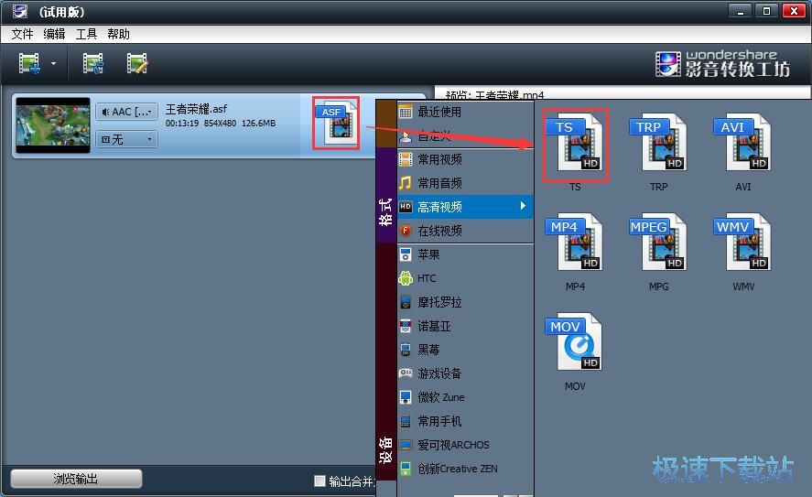Choose the MOV HD QuickTime format
The width and height of the screenshot is (812, 497).
(574, 343)
